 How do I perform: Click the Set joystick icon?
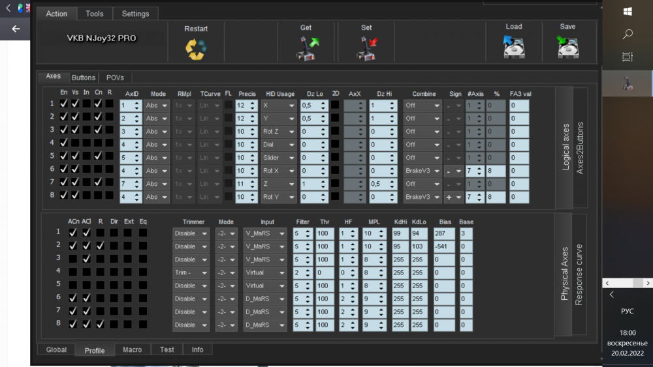tap(367, 48)
